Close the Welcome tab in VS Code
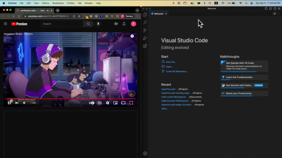 (166, 14)
